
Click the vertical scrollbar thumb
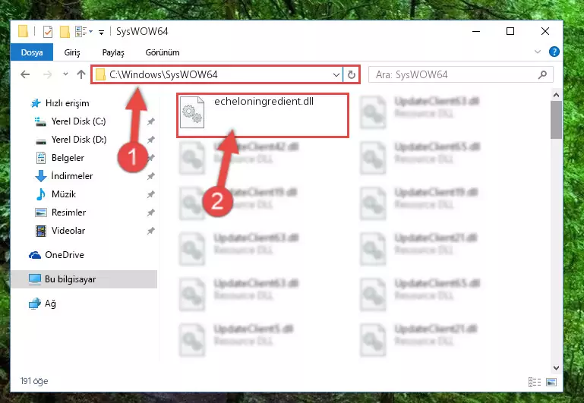(x=556, y=120)
